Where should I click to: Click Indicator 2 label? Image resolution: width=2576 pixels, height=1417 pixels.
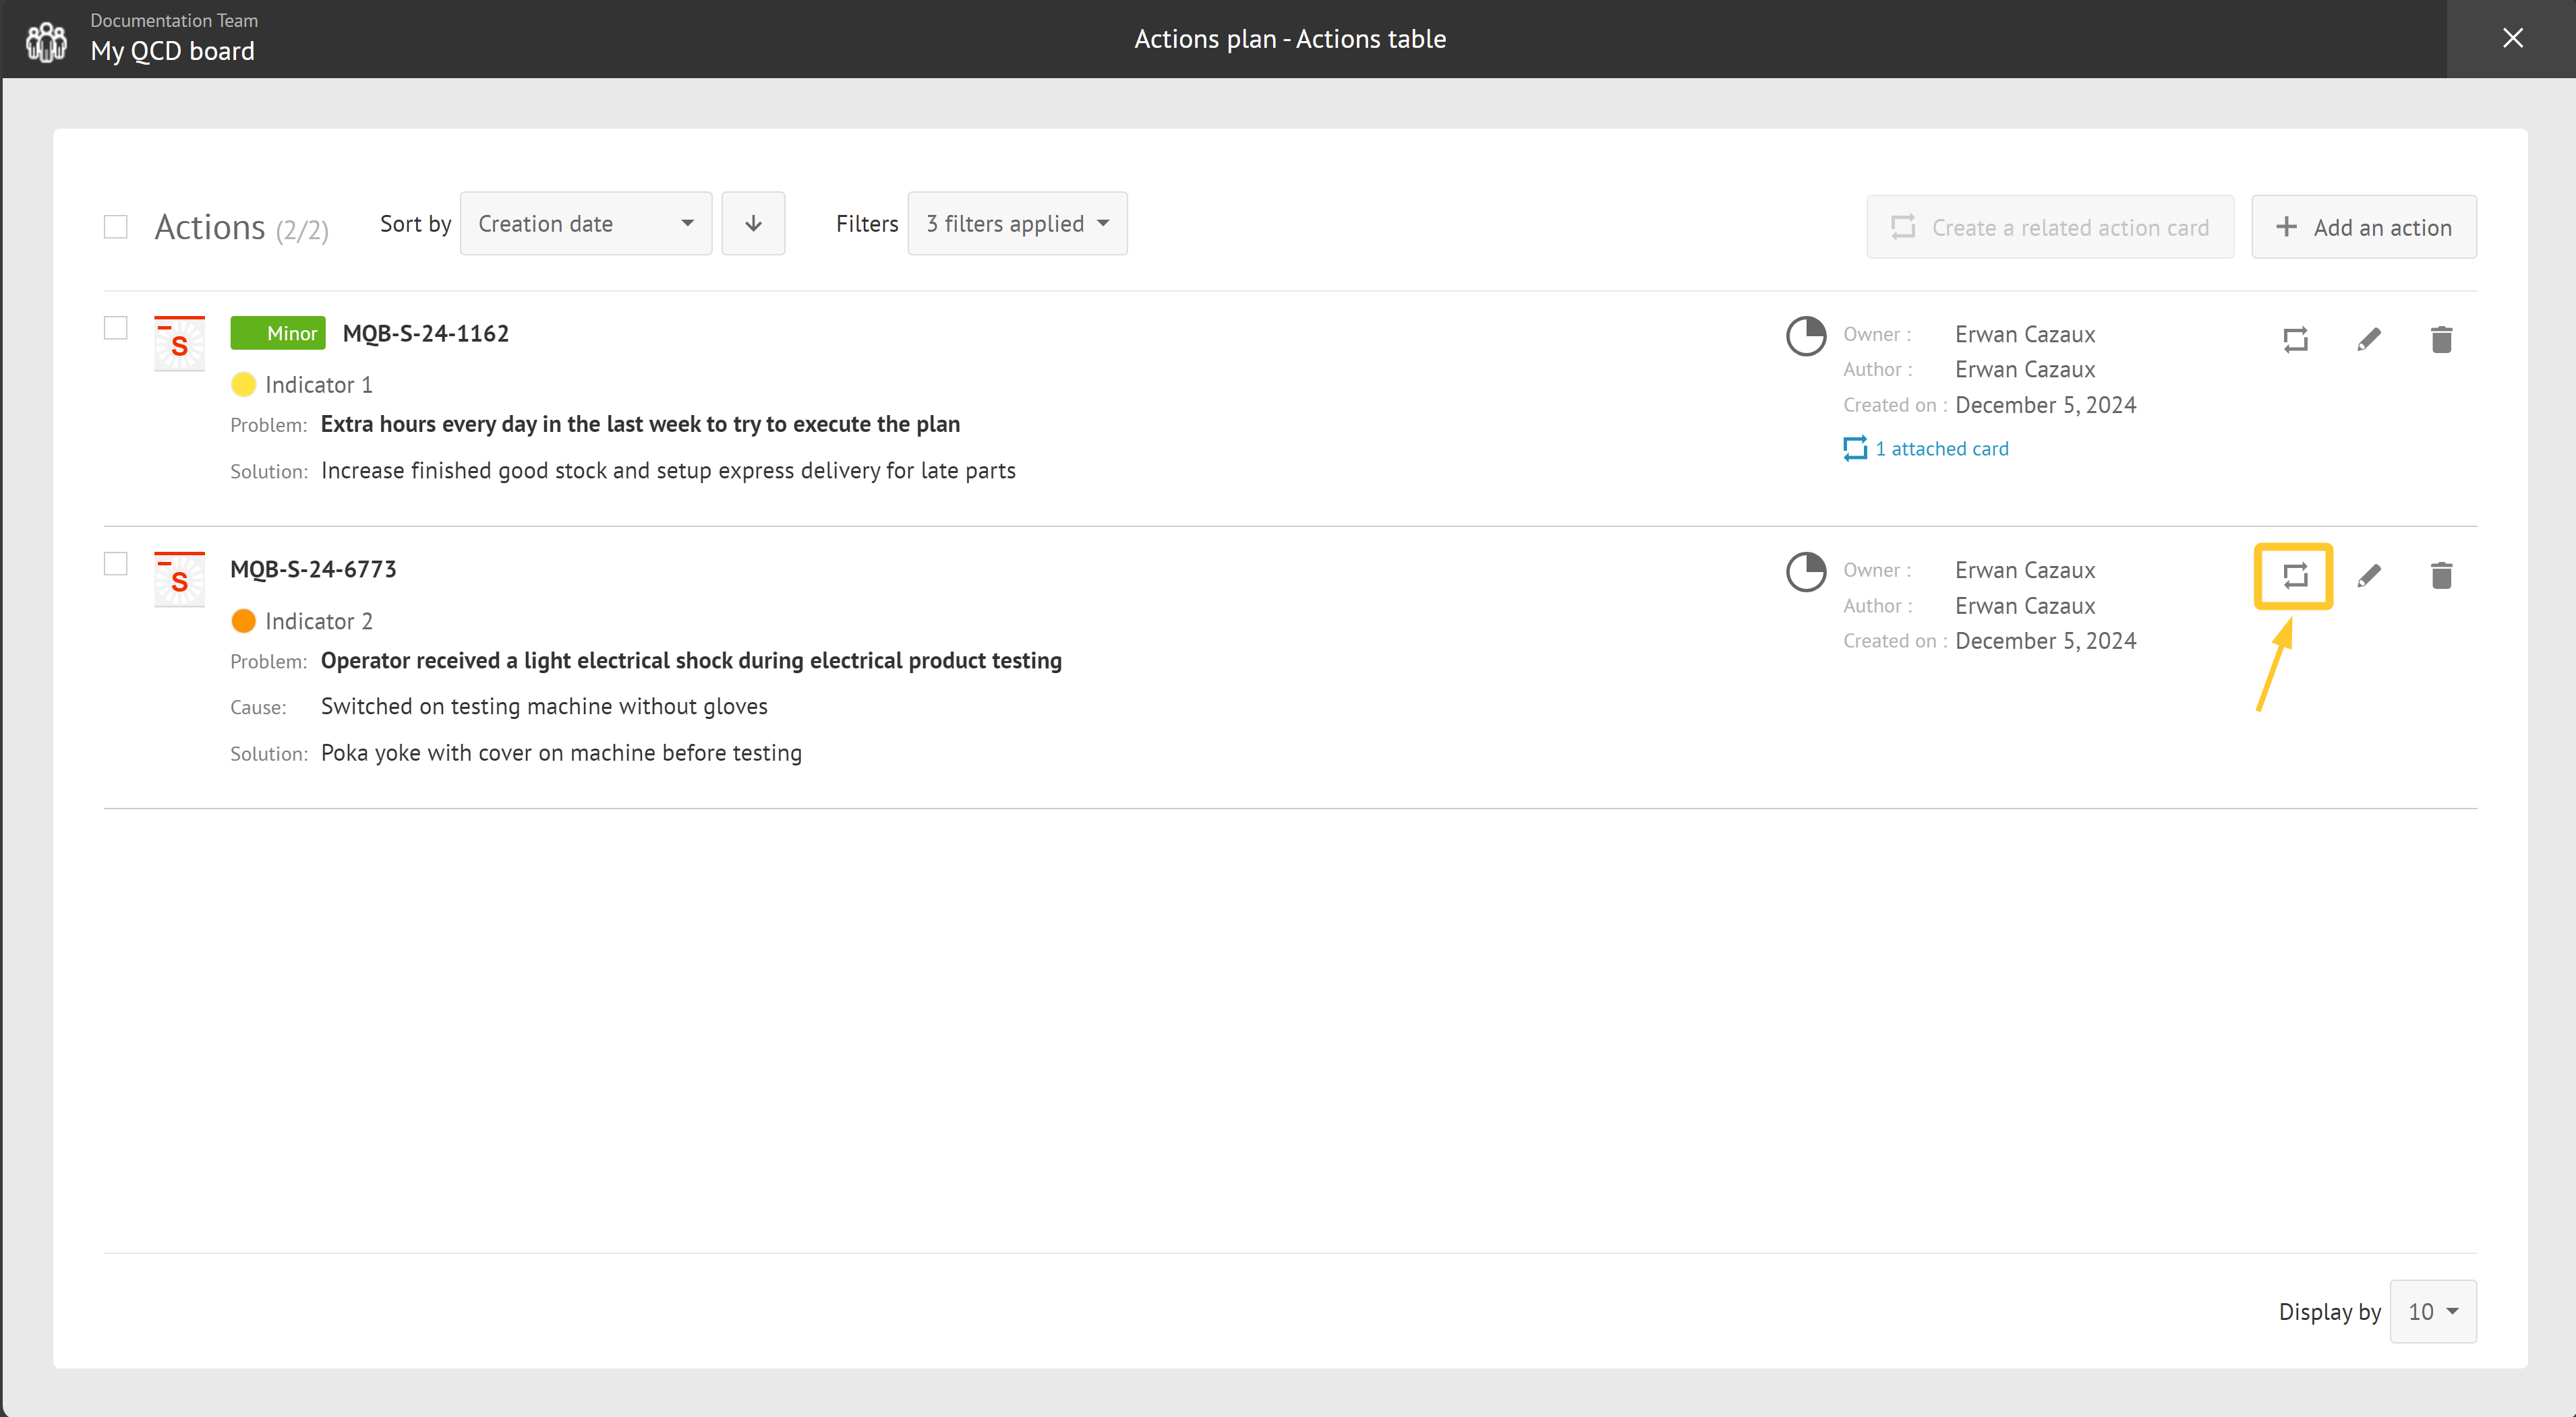tap(319, 621)
